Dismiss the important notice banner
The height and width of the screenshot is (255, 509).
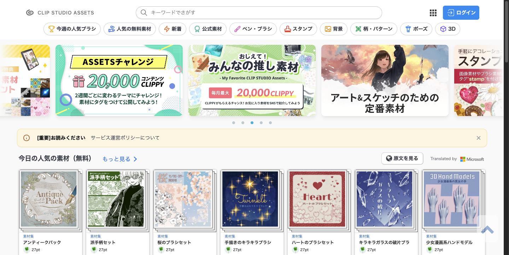pyautogui.click(x=478, y=138)
